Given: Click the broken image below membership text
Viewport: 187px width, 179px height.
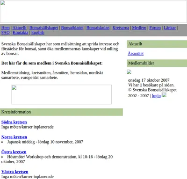Looking at the screenshot, I should pyautogui.click(x=62, y=94).
